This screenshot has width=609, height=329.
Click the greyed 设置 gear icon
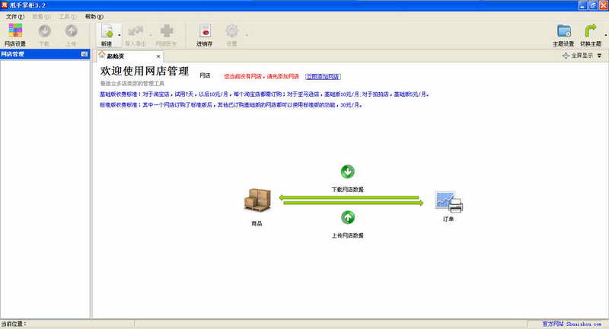coord(232,30)
